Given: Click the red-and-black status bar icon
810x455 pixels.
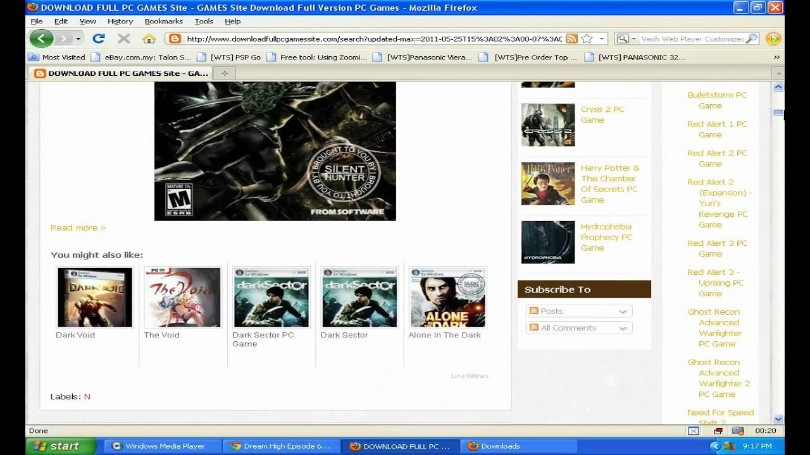Looking at the screenshot, I should [x=718, y=431].
